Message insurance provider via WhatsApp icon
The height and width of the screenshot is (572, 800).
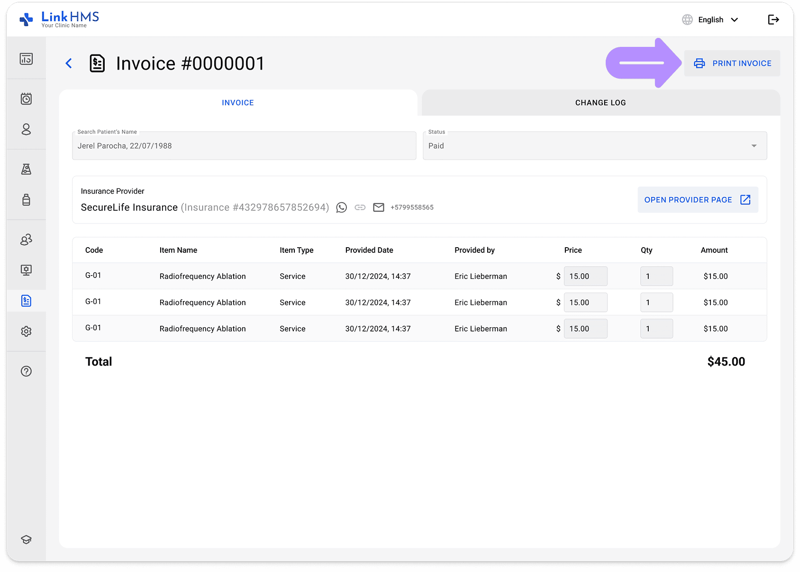point(341,207)
